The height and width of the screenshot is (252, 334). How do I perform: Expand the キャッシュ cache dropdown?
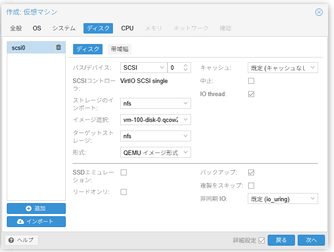pyautogui.click(x=282, y=68)
